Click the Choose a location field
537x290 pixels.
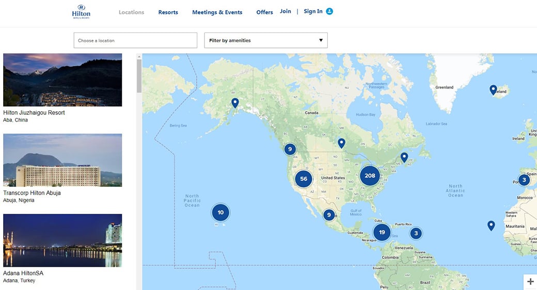[x=135, y=41]
